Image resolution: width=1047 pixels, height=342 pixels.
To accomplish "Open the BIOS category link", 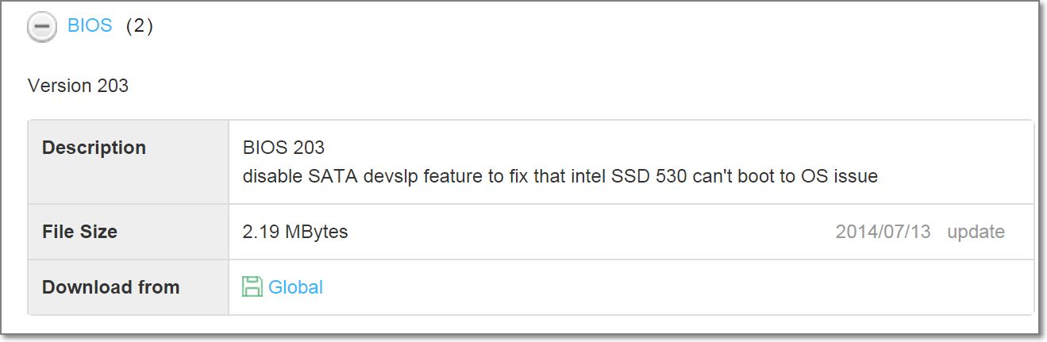I will (90, 26).
